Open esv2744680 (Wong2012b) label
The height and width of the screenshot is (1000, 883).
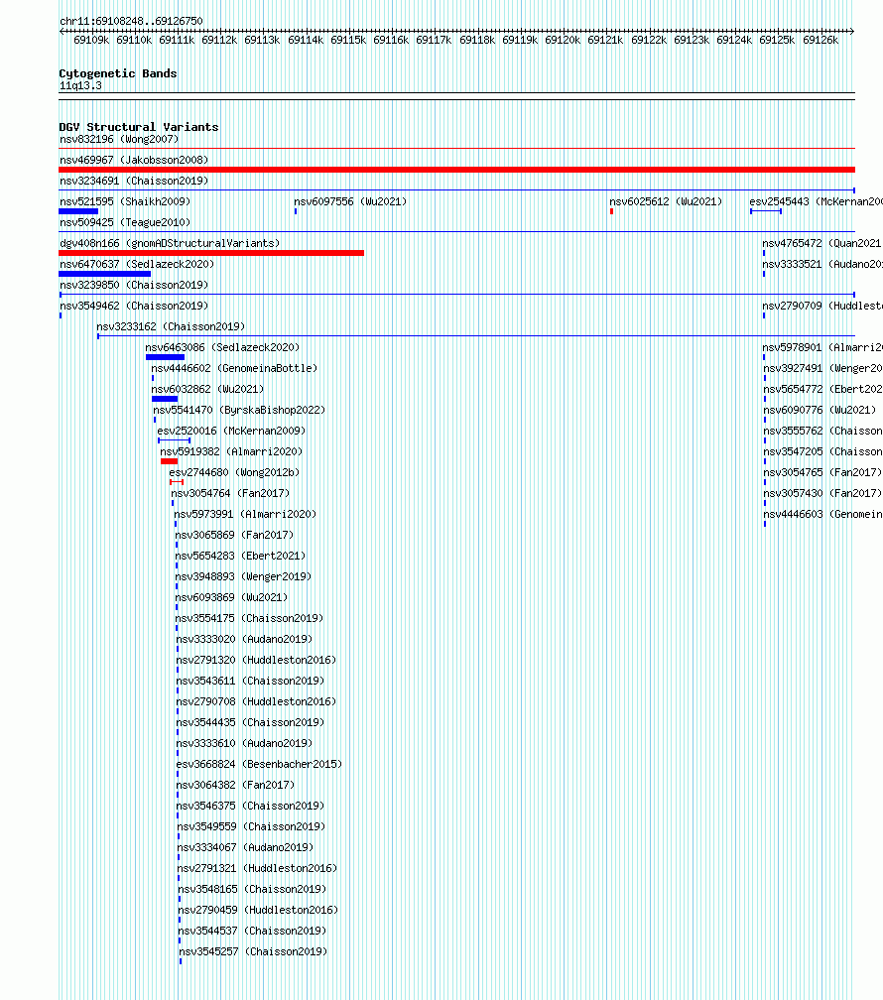[x=234, y=472]
